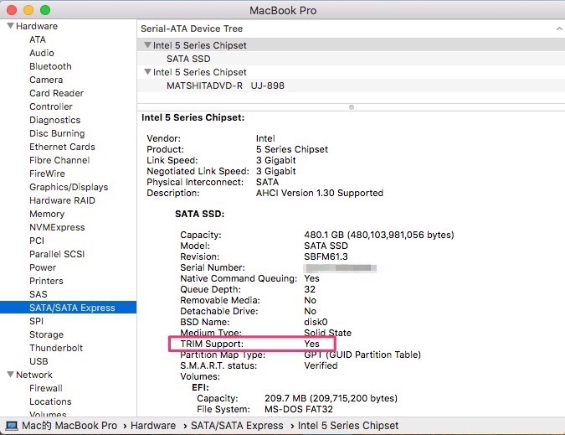This screenshot has height=435, width=565.
Task: Collapse the Hardware section triangle
Action: [10, 26]
